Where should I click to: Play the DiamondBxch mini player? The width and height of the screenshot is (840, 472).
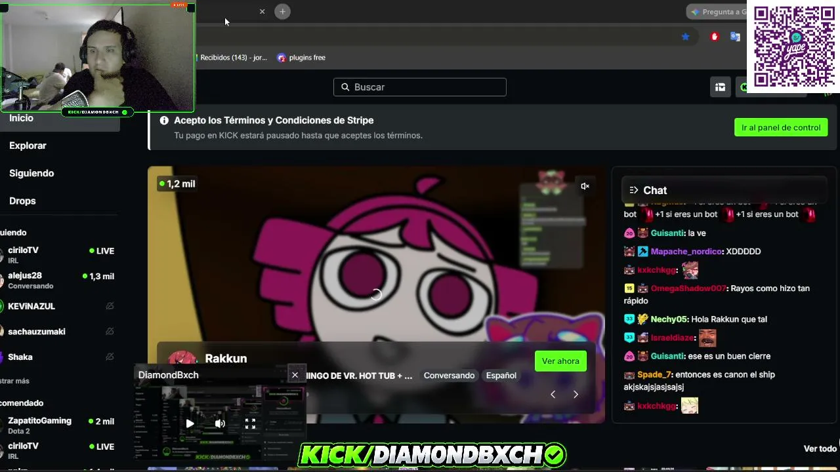point(190,423)
